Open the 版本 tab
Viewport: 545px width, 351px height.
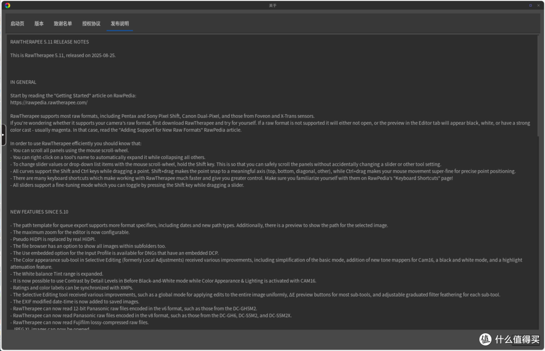click(39, 24)
